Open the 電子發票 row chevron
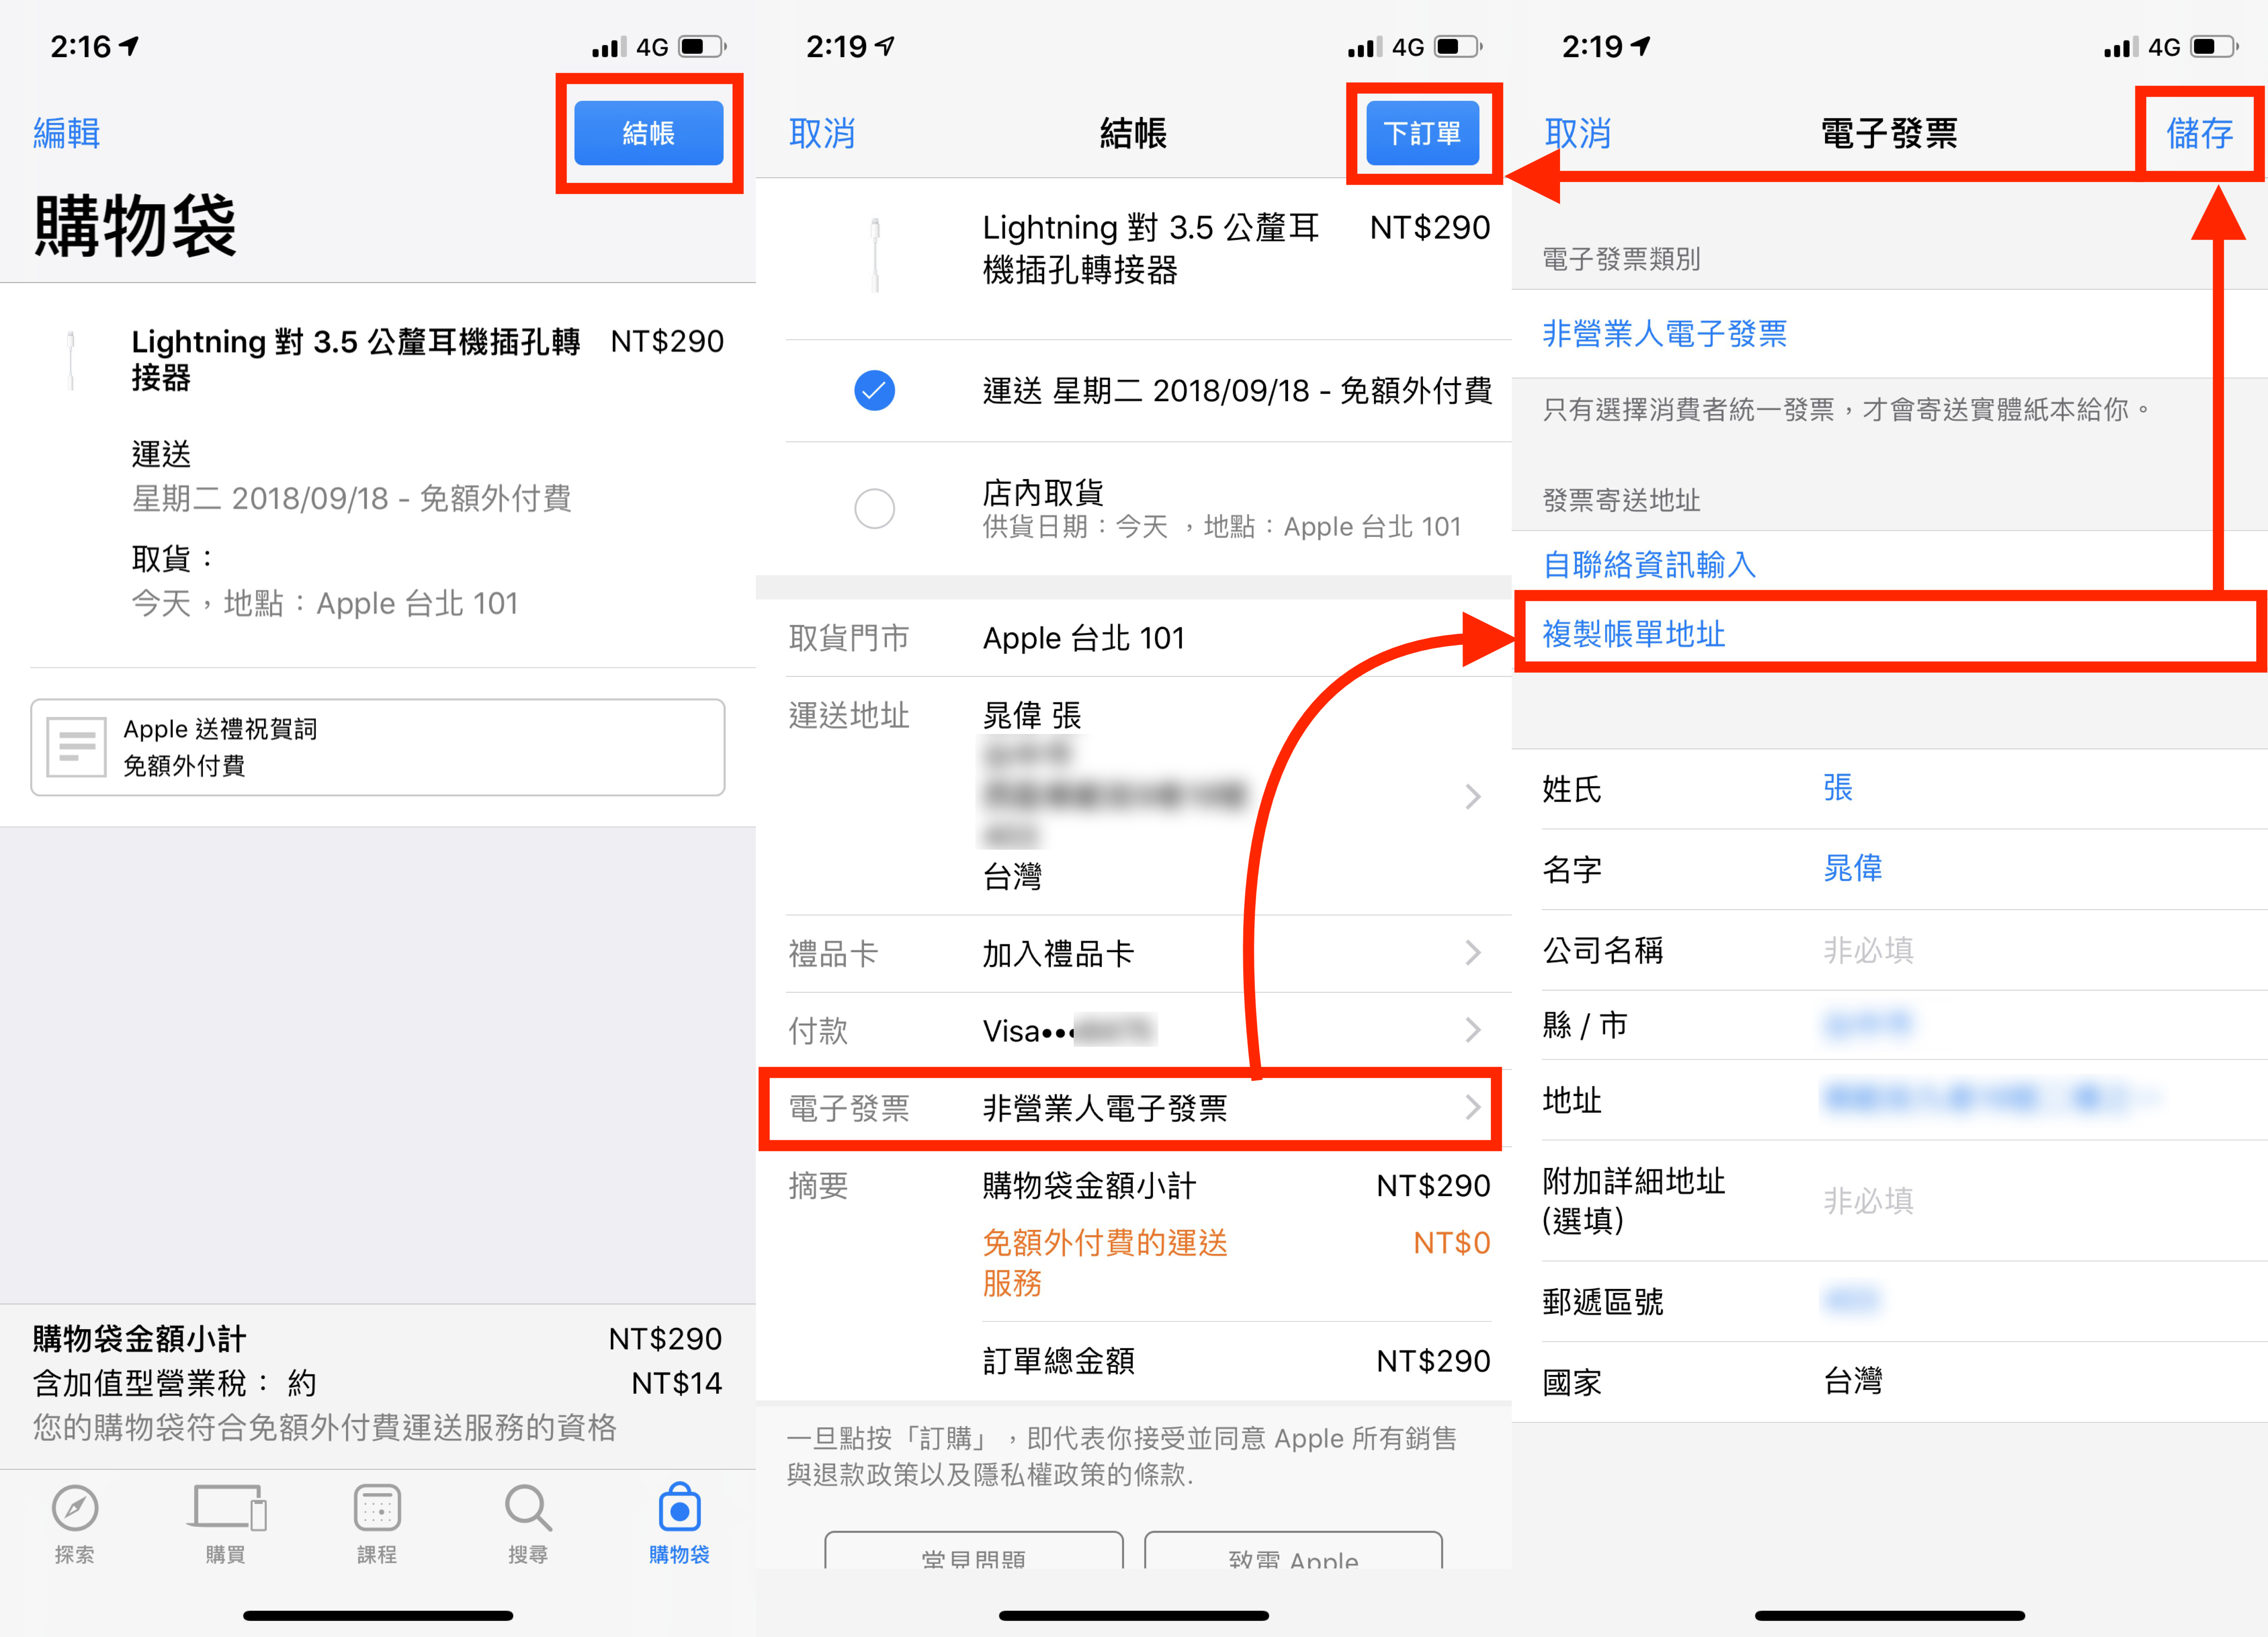 pos(1472,1107)
